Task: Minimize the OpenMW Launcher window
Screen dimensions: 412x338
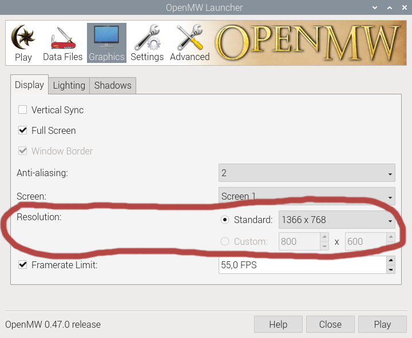Action: 375,7
